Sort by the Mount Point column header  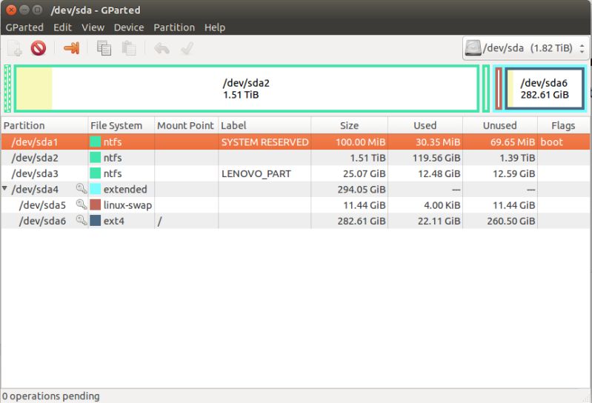[186, 125]
